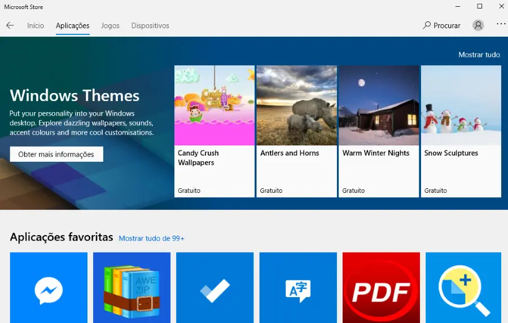The image size is (508, 323).
Task: Open the magnifier plus app tile
Action: 463,287
